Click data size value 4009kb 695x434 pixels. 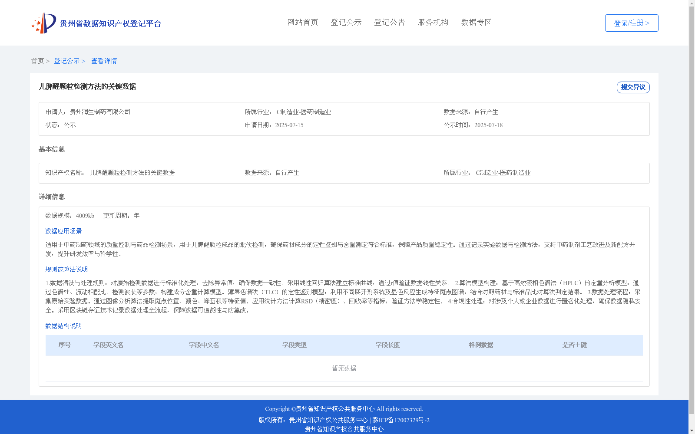[85, 216]
